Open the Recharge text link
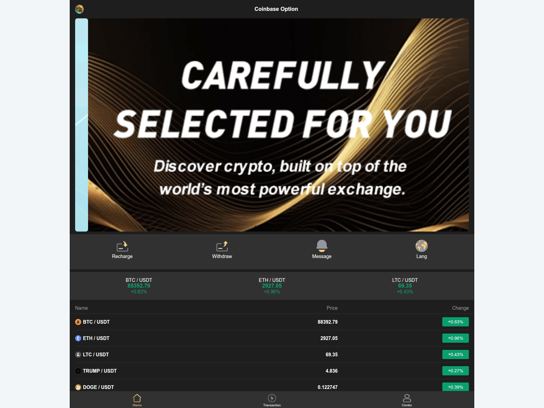 pyautogui.click(x=122, y=256)
